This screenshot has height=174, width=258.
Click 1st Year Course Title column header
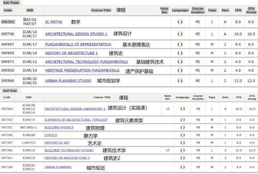click(x=101, y=10)
